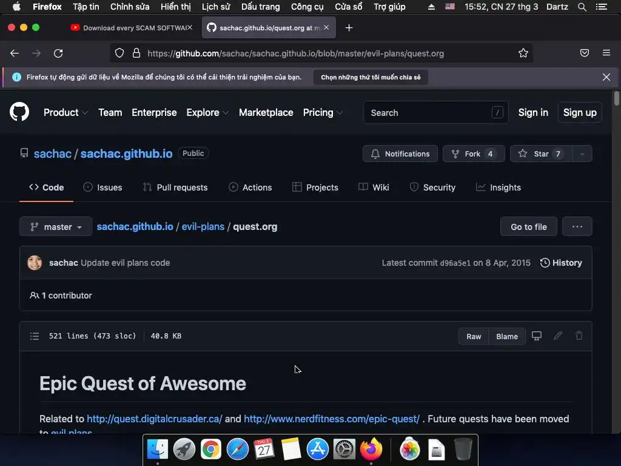Click the trash delete file icon
The height and width of the screenshot is (466, 621).
pyautogui.click(x=579, y=336)
